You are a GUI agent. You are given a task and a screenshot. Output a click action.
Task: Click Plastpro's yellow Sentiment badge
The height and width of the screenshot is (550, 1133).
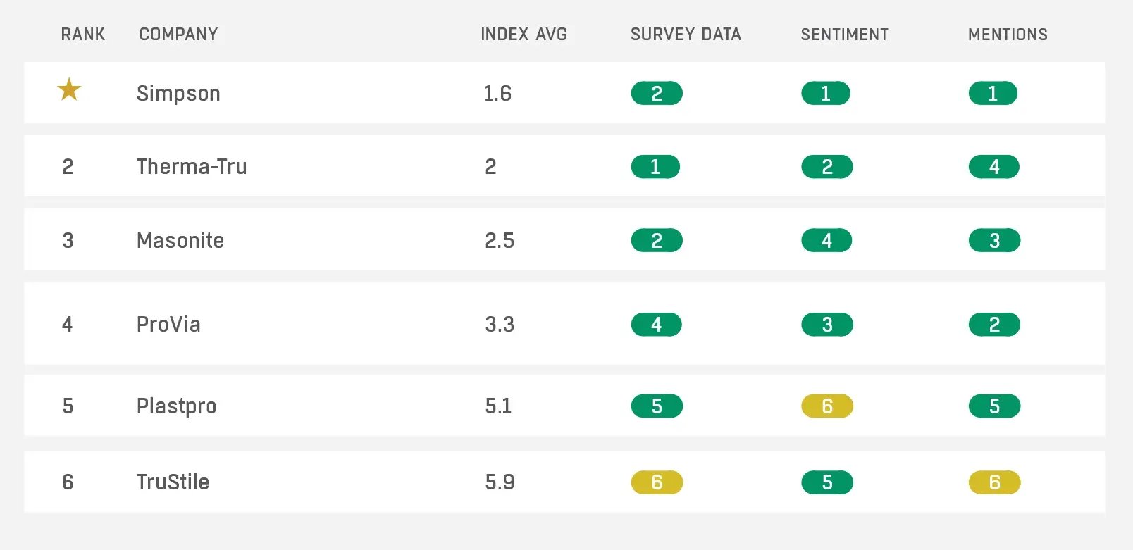tap(827, 406)
